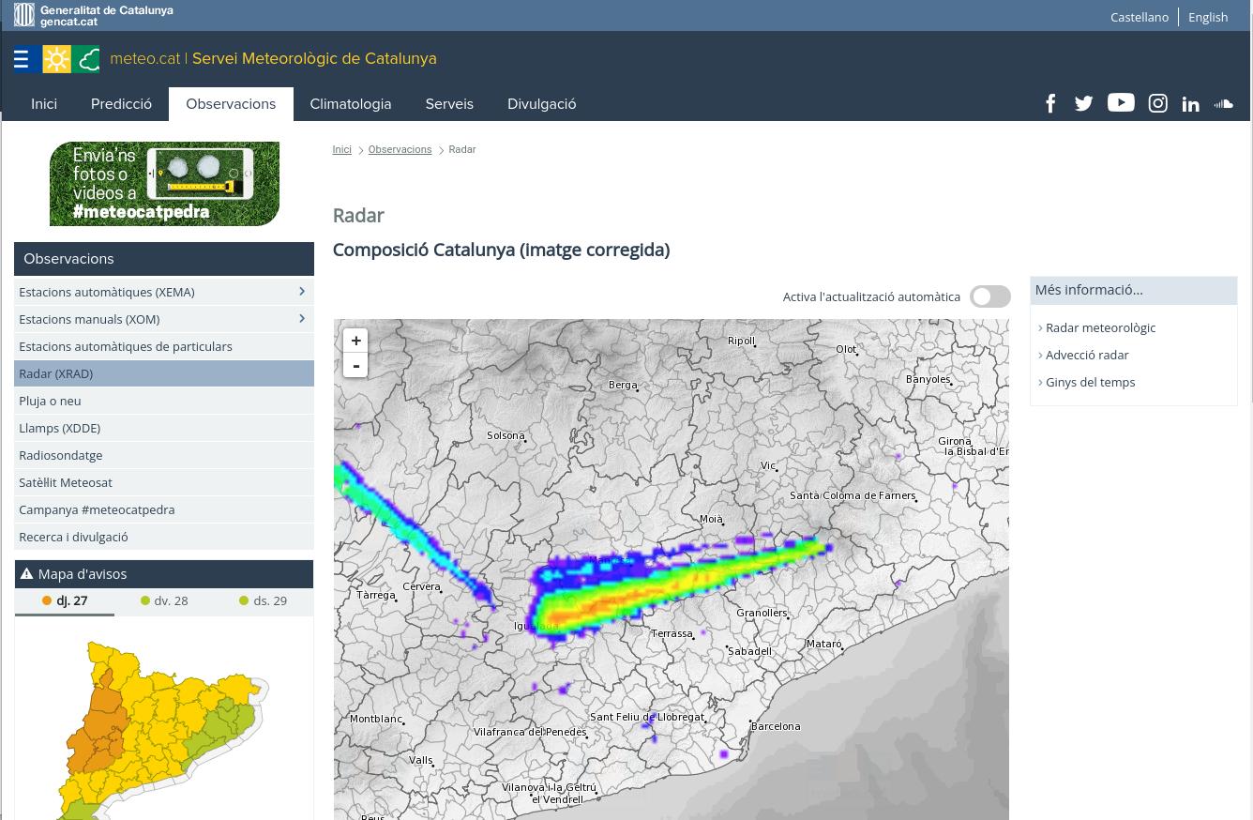Open the Facebook social icon
This screenshot has height=820, width=1253.
1050,104
